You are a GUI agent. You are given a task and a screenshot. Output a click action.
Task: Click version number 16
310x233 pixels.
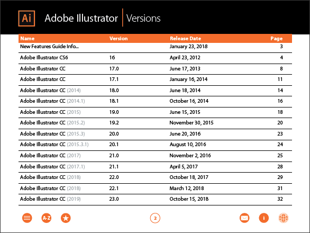112,58
